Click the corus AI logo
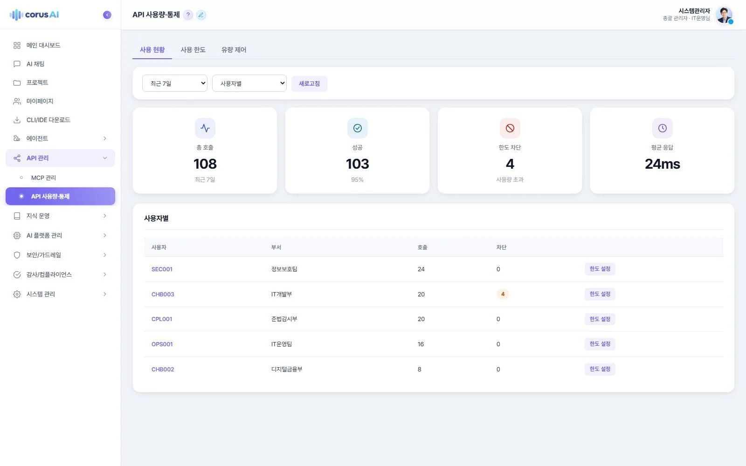The width and height of the screenshot is (746, 466). 34,15
